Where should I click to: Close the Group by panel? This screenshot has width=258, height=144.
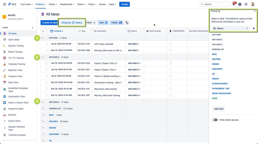255,11
